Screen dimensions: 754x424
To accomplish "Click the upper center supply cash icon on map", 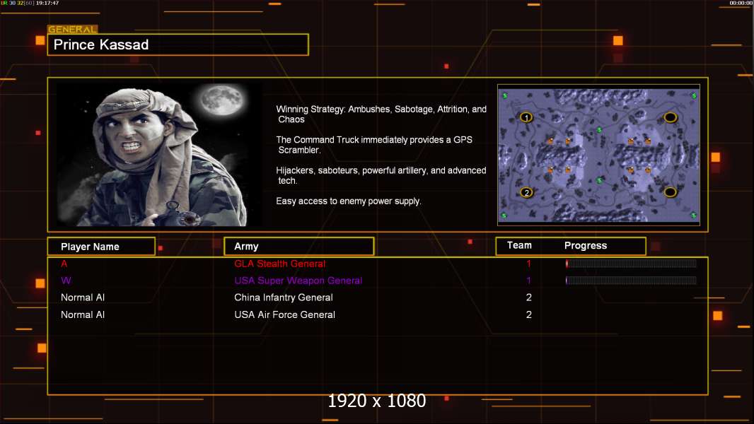I will [x=599, y=129].
